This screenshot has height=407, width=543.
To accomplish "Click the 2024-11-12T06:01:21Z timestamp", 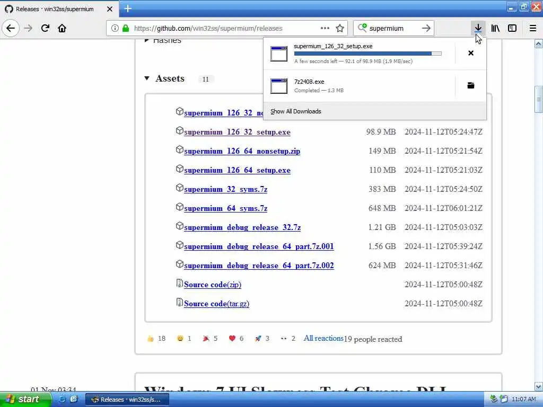I will [443, 208].
